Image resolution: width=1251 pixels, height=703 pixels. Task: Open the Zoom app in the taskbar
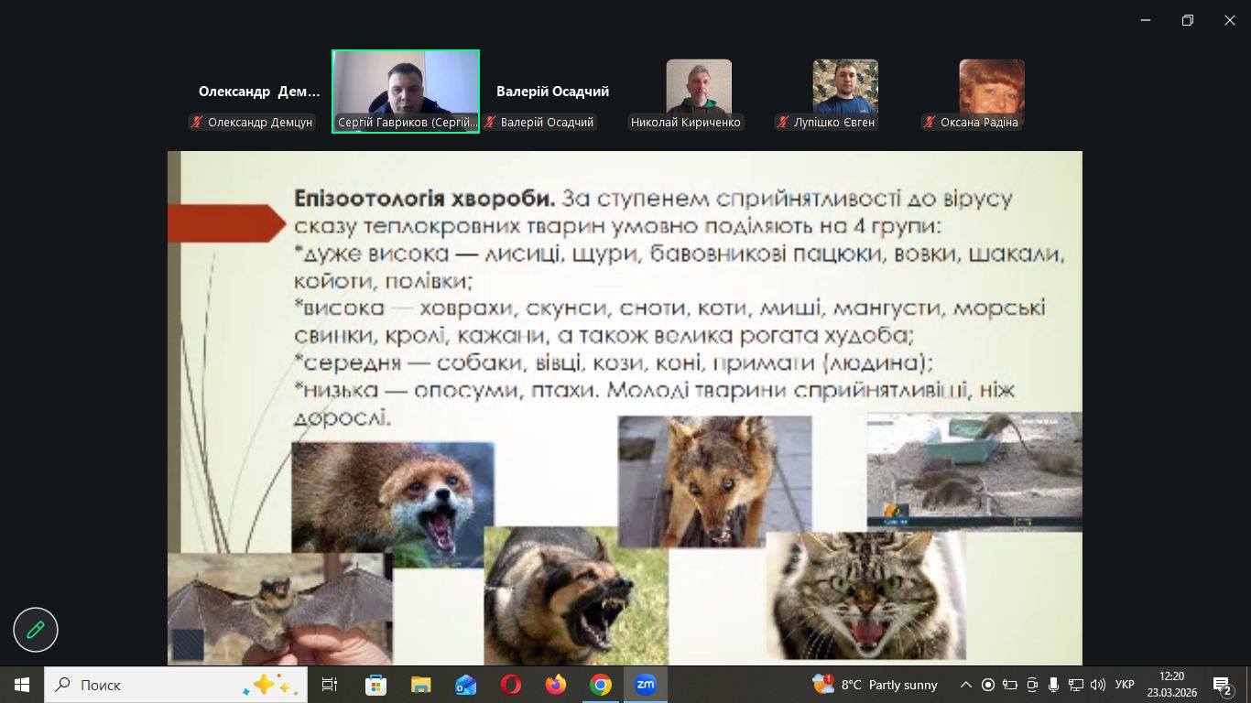point(646,685)
